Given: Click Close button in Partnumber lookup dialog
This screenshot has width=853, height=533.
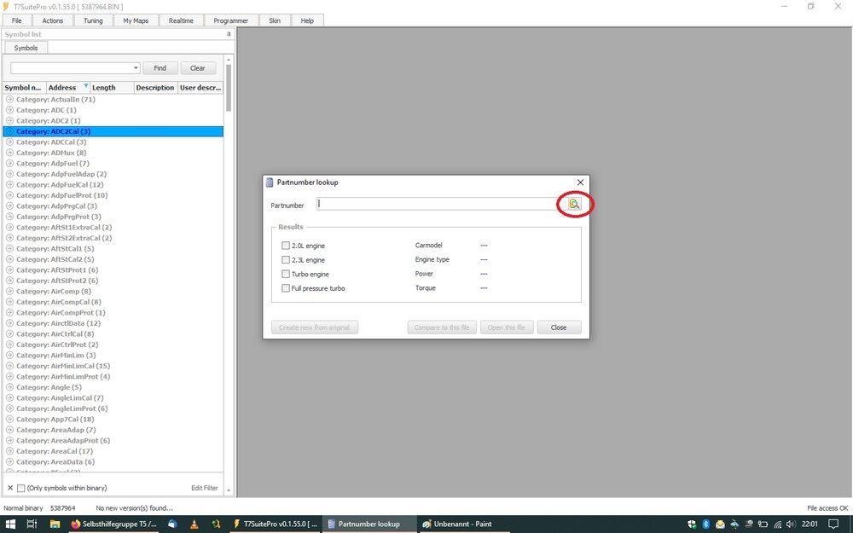Looking at the screenshot, I should click(x=559, y=327).
